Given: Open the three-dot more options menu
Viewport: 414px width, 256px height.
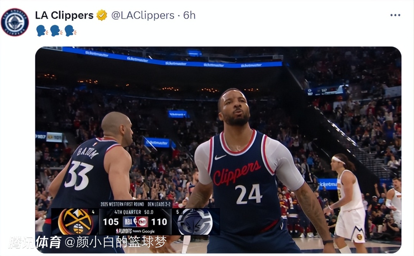Looking at the screenshot, I should tap(395, 15).
